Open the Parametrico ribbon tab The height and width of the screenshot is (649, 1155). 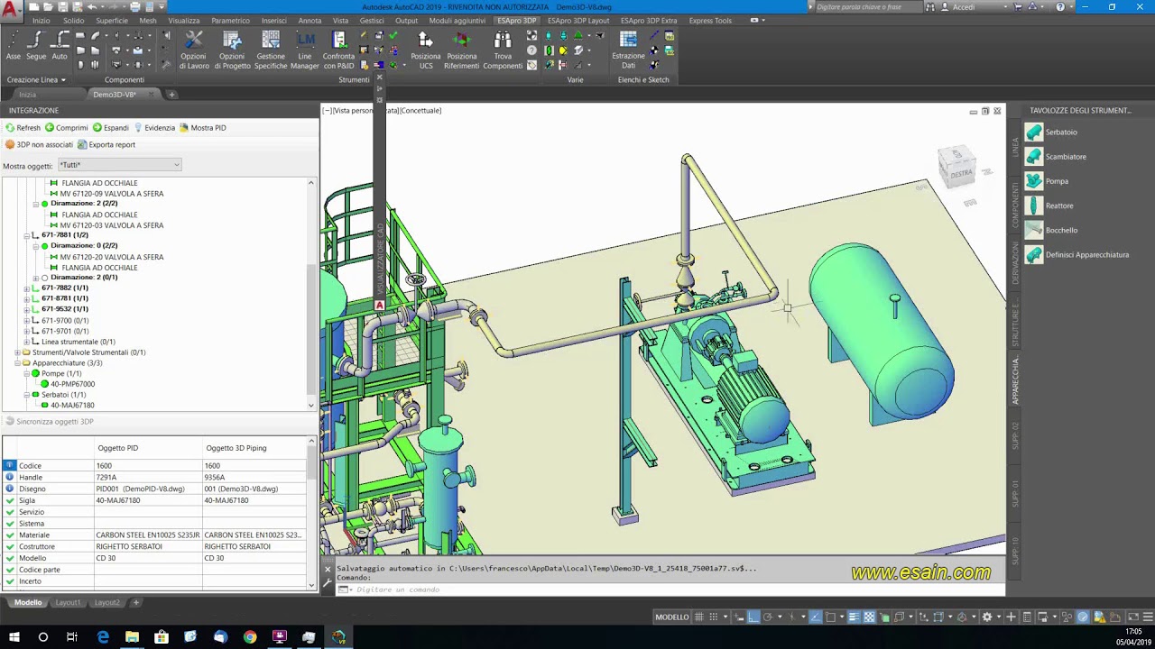230,20
